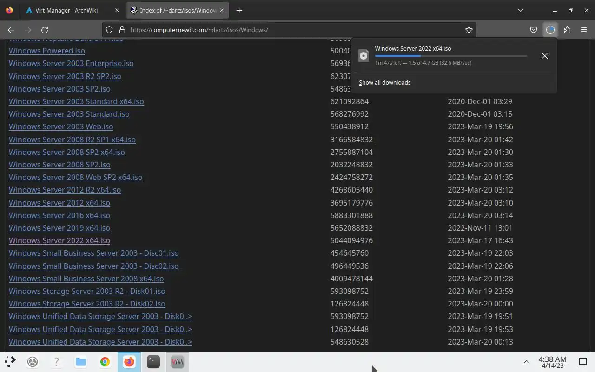The height and width of the screenshot is (372, 595).
Task: Download Windows Server 2003 R2 SP2.iso
Action: 65,76
